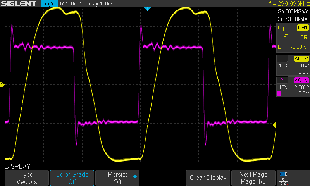Click the frequency 299.996kHz readout
310x186 pixels.
(289, 3)
